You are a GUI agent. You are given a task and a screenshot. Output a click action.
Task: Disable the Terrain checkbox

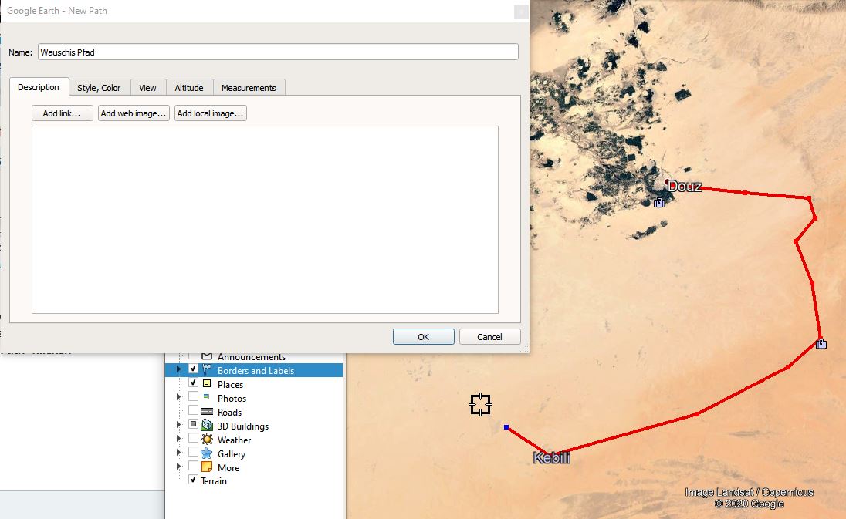(194, 480)
